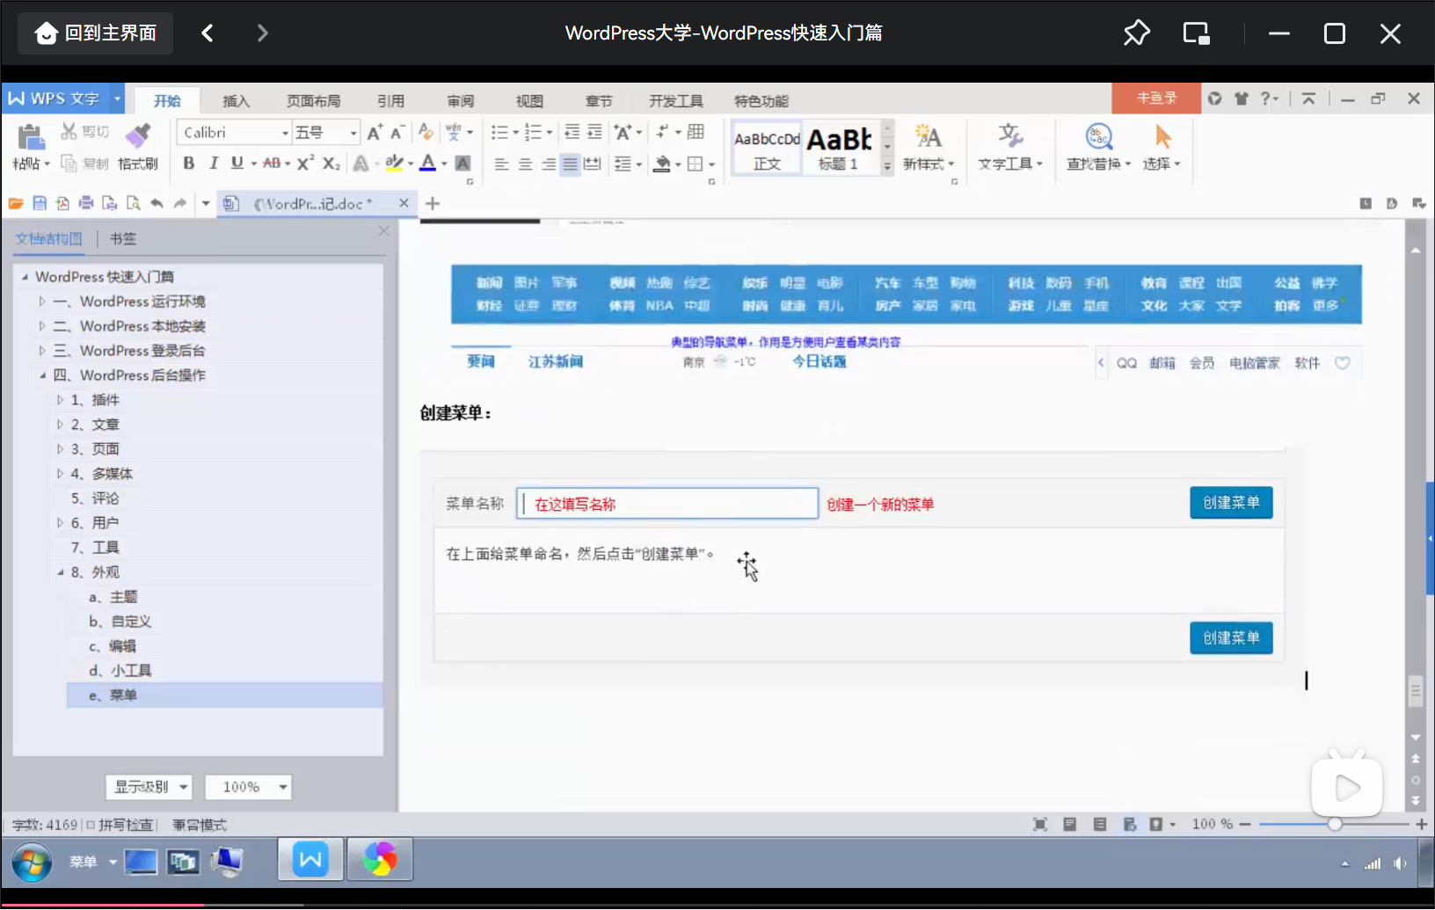
Task: Decrease font size with A- icon
Action: (x=397, y=132)
